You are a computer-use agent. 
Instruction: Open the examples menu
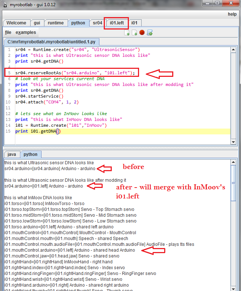tap(26, 32)
